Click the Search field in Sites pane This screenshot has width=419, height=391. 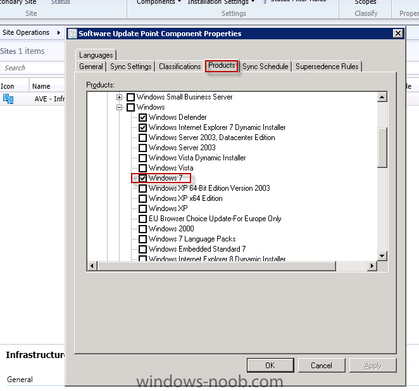32,68
